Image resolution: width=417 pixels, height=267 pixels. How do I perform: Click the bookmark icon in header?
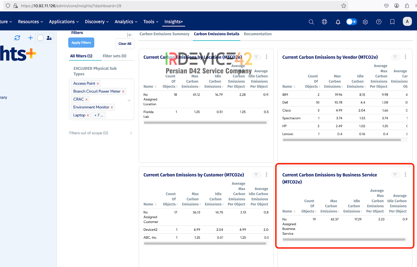(392, 22)
